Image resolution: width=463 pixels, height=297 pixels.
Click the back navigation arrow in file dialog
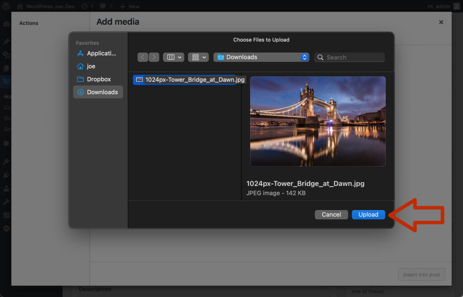click(x=143, y=57)
